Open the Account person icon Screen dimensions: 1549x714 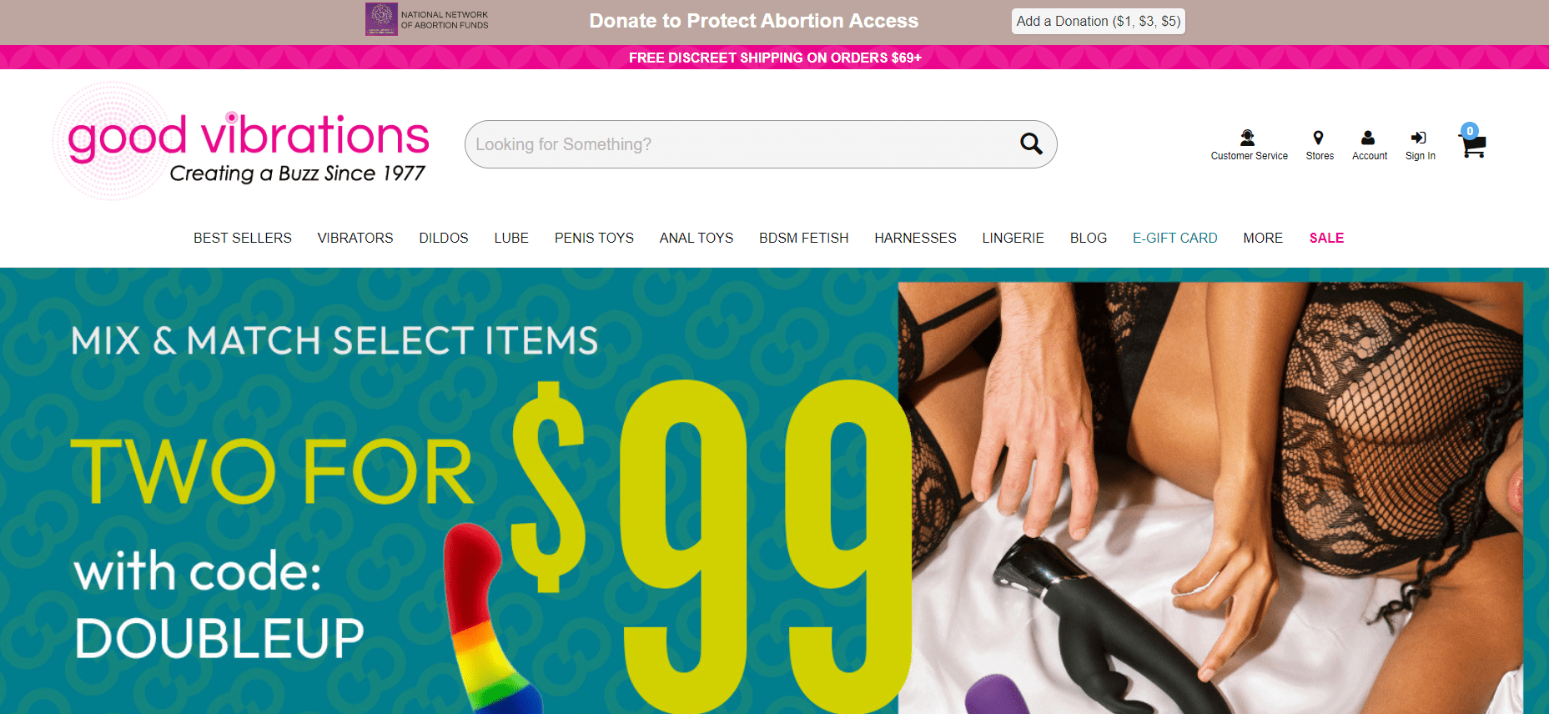point(1368,138)
